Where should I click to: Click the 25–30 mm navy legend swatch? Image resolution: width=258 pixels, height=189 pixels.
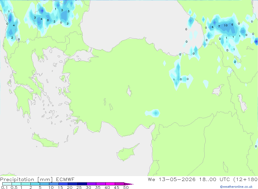(82, 184)
